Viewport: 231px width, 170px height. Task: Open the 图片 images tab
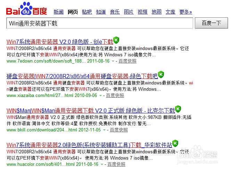[129, 12]
